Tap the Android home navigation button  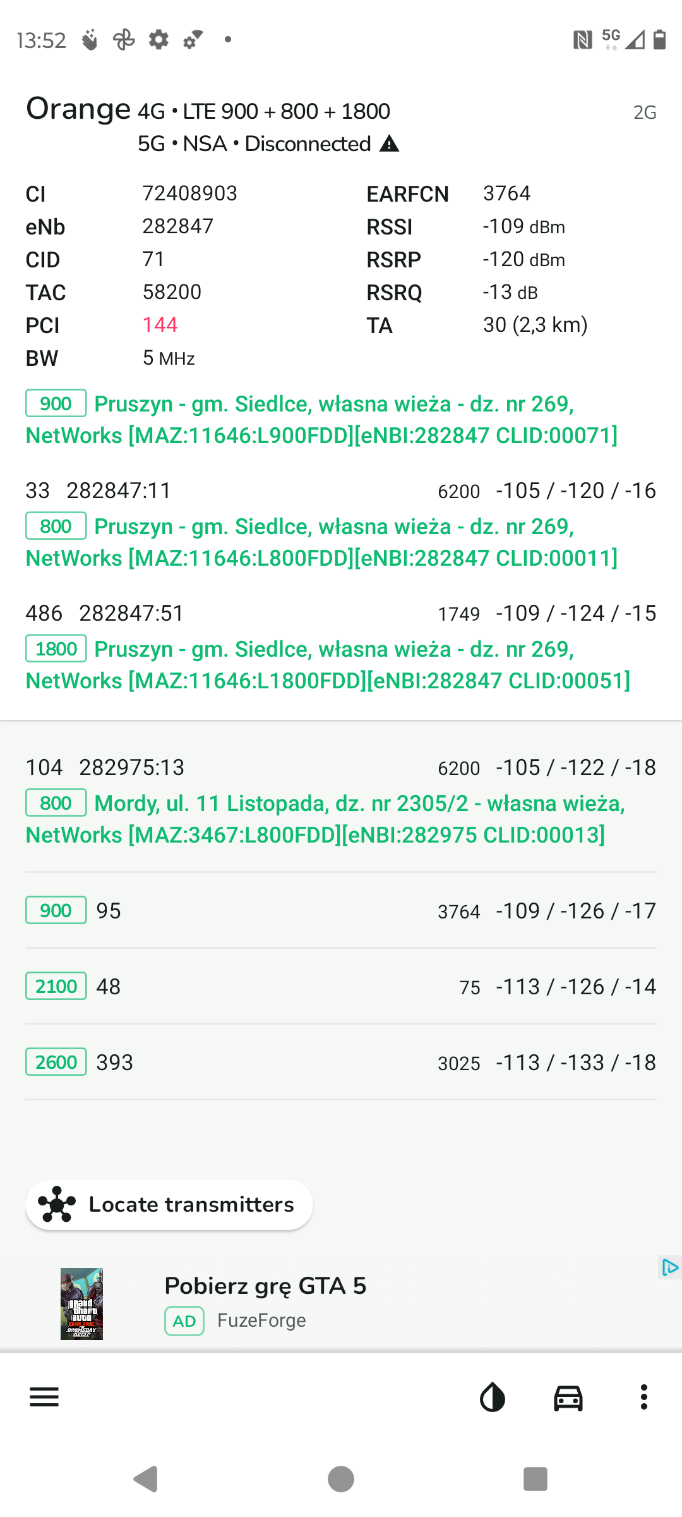341,1479
